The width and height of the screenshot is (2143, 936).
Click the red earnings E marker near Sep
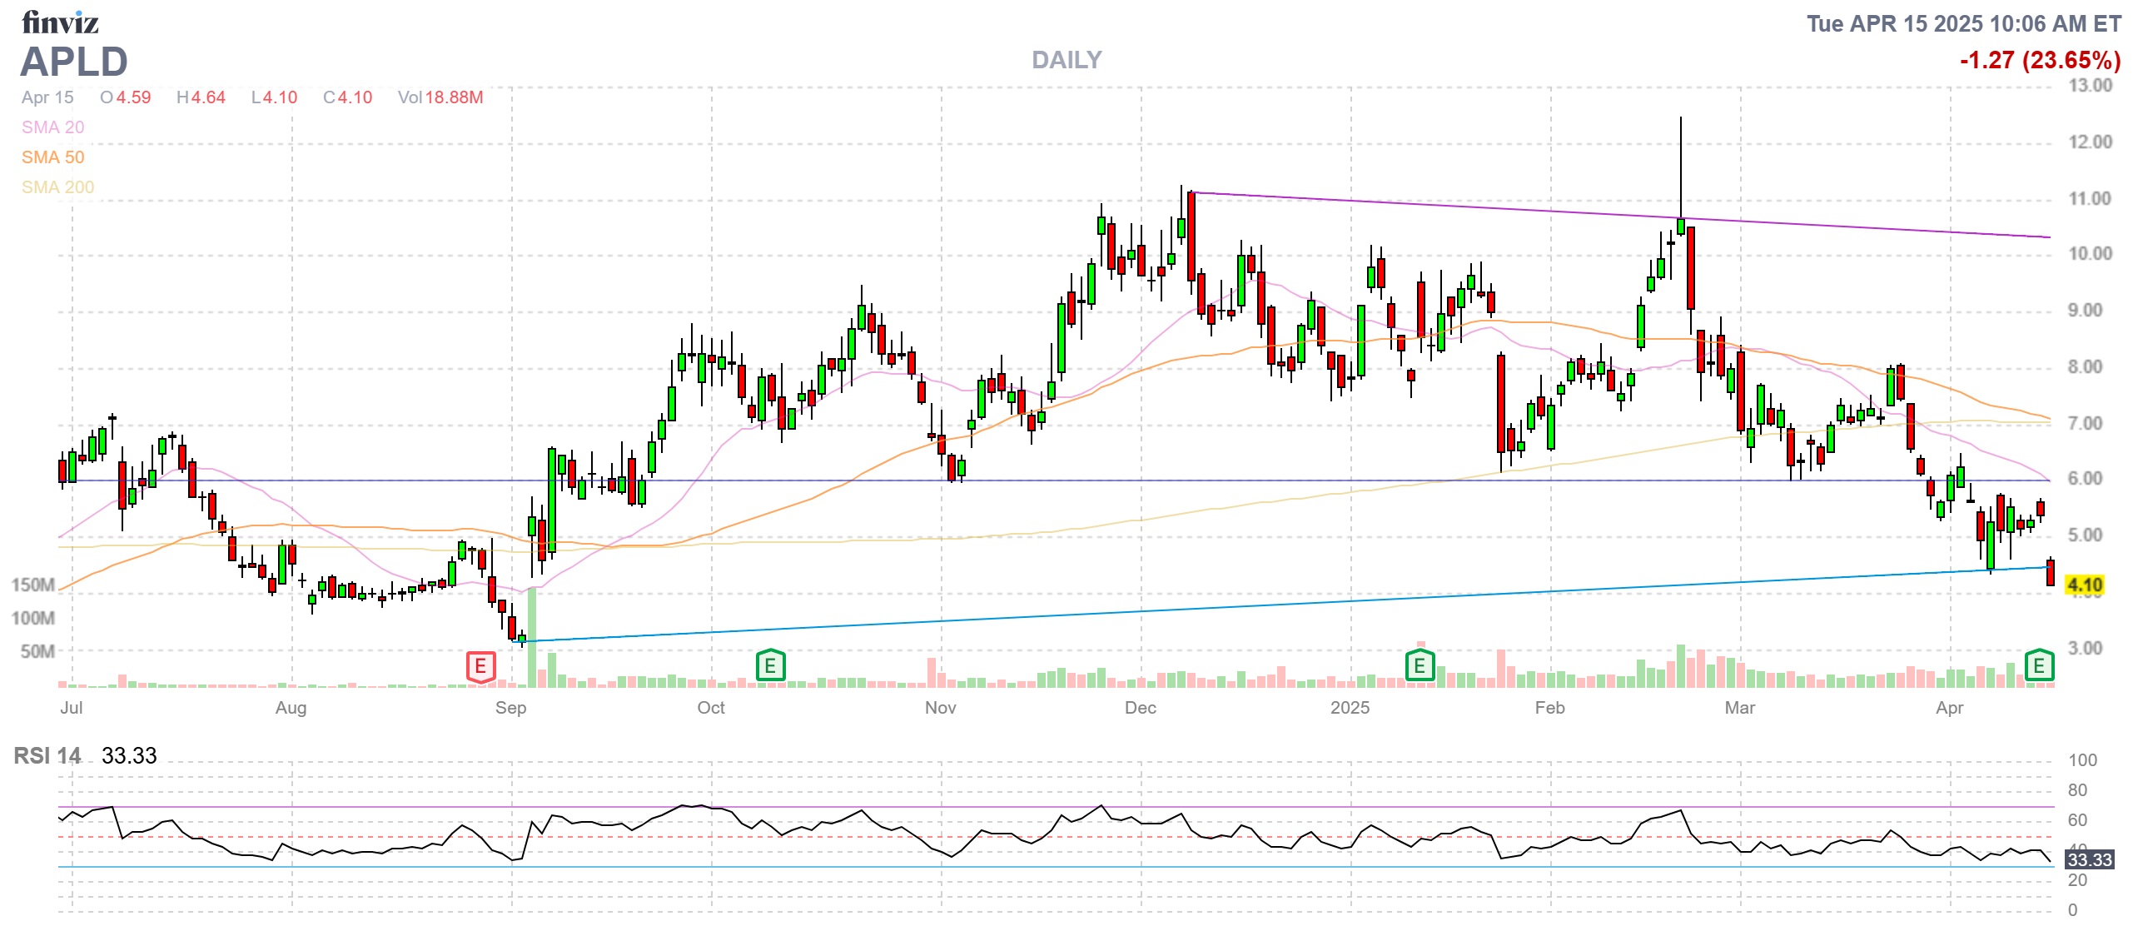480,667
